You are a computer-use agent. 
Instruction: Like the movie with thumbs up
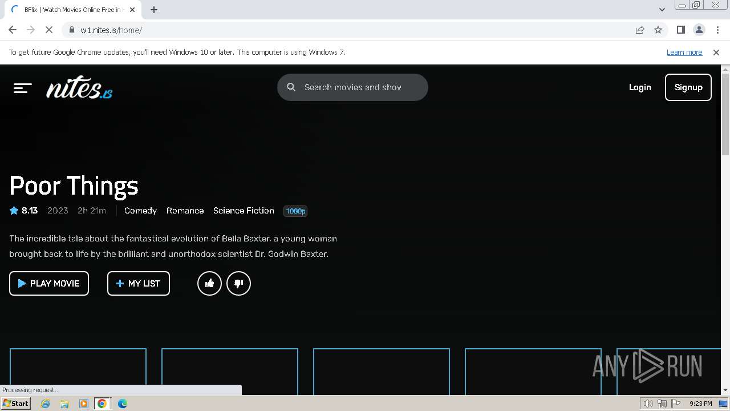[x=209, y=283]
